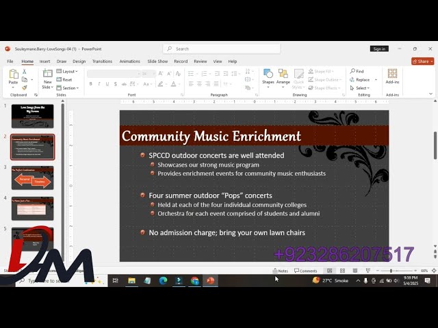
Task: Switch to the Design tab
Action: 79,61
